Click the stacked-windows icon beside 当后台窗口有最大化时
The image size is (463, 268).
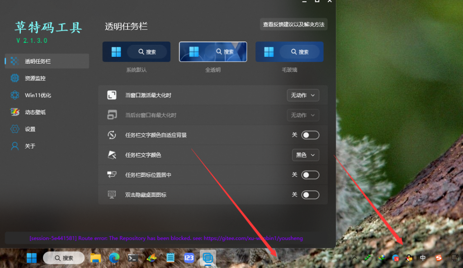(x=112, y=115)
